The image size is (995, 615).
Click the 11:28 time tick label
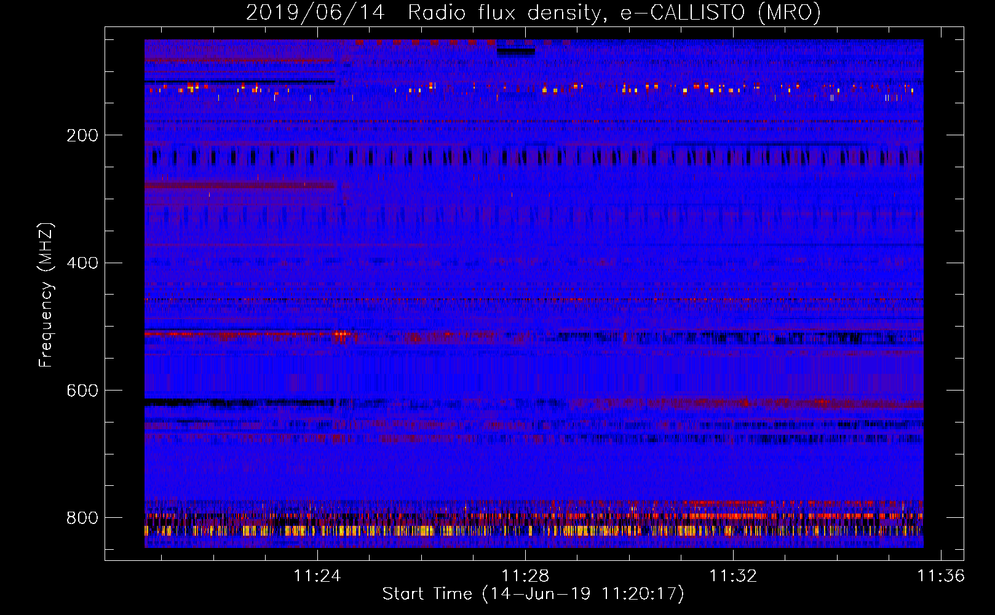coord(525,576)
